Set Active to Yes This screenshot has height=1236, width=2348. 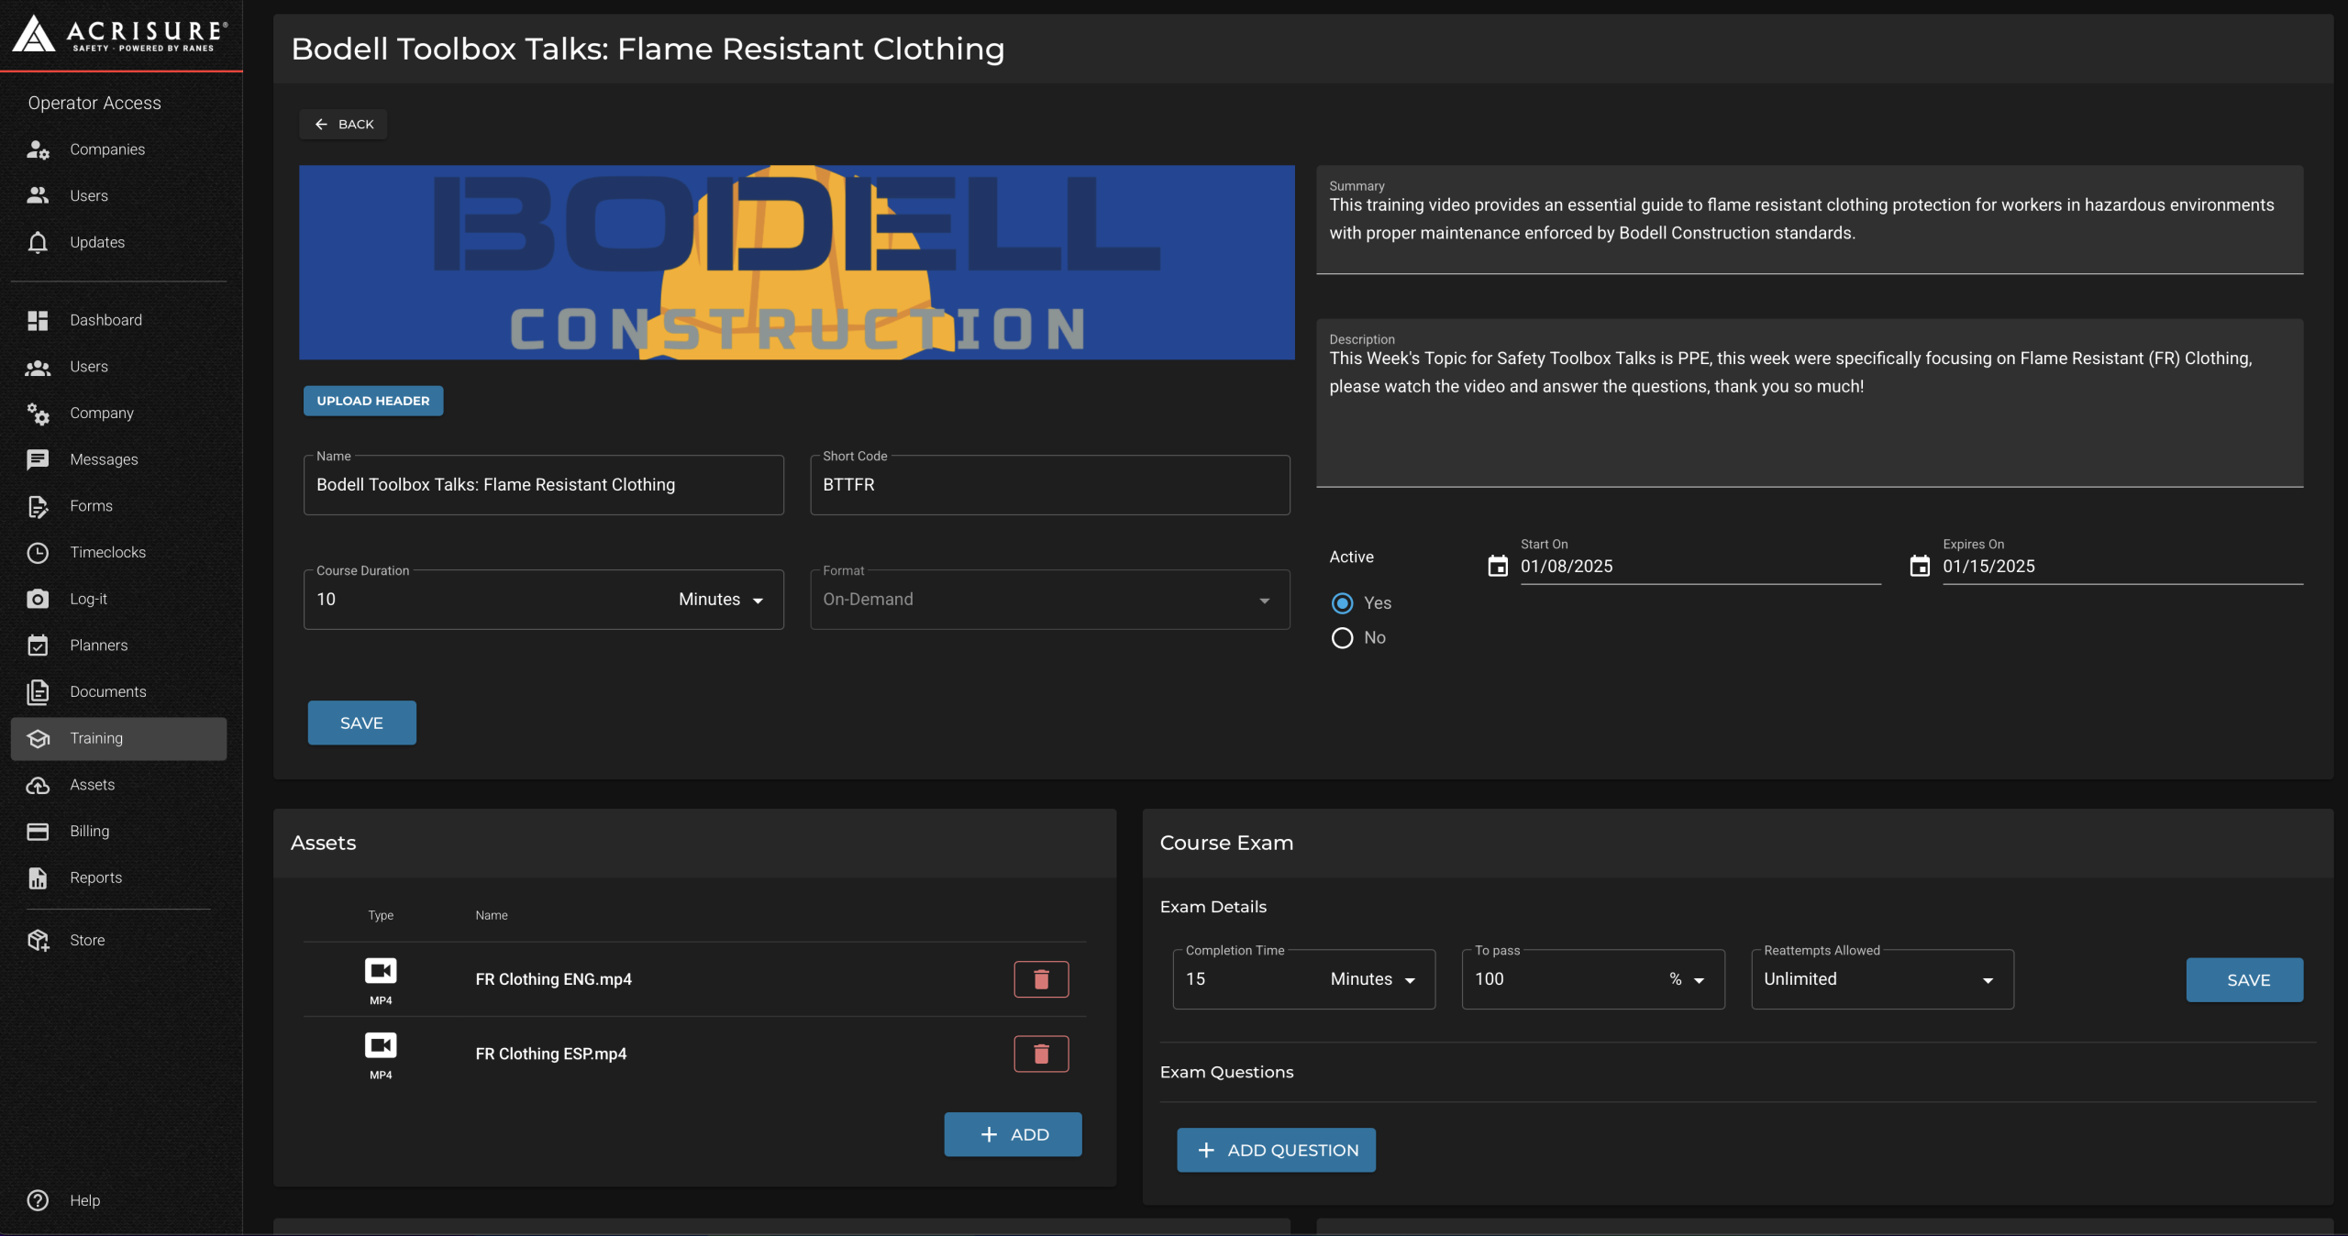coord(1342,602)
